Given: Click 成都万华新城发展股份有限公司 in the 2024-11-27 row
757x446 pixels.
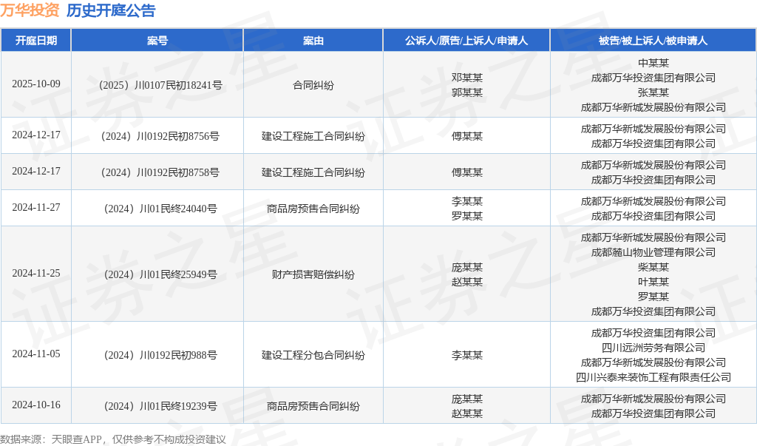Looking at the screenshot, I should click(x=654, y=201).
